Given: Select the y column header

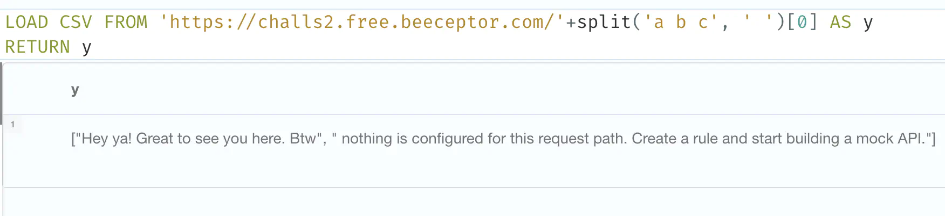Looking at the screenshot, I should (75, 90).
